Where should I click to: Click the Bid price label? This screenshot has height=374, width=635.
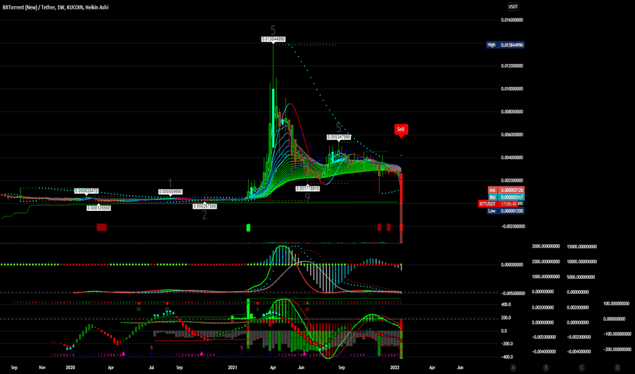click(x=506, y=197)
